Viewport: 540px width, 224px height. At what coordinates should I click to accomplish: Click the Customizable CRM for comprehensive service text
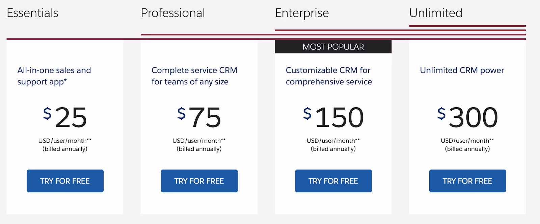329,76
